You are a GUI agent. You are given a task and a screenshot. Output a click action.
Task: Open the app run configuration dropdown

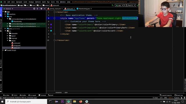[119, 5]
